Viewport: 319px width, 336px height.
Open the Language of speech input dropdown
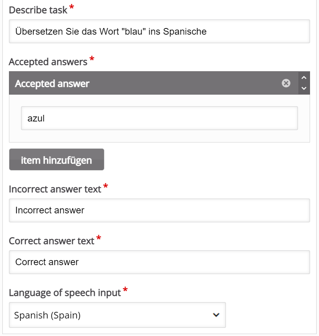click(117, 314)
